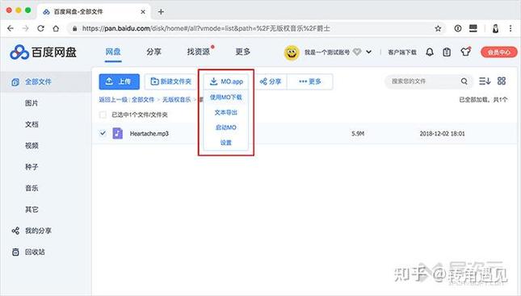Viewport: 521px width, 296px height.
Task: Expand the account dropdown arrow
Action: coord(369,52)
